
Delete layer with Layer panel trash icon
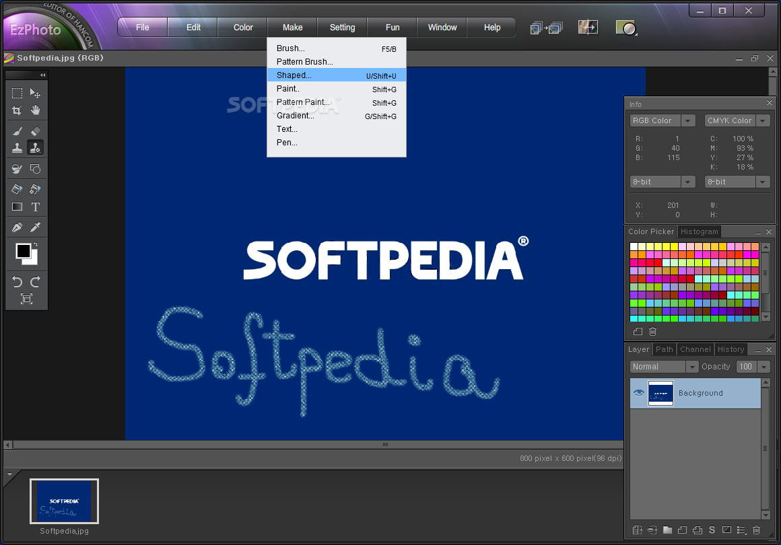[x=757, y=530]
